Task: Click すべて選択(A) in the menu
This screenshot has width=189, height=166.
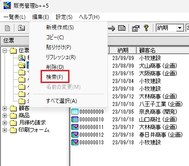Action: click(61, 101)
